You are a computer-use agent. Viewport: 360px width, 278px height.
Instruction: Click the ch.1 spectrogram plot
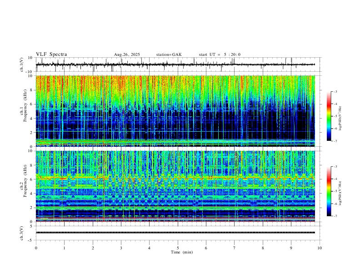tap(175, 111)
